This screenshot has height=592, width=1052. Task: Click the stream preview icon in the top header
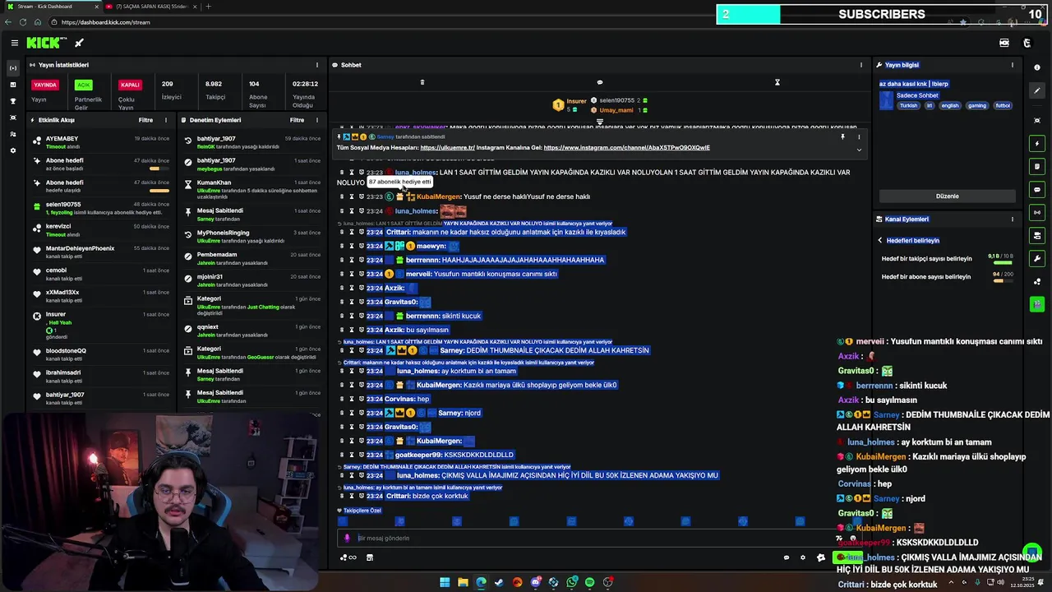click(x=1004, y=43)
